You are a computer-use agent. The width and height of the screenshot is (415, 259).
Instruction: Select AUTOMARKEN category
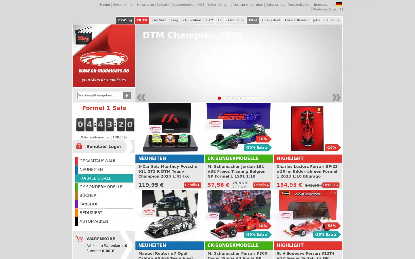click(104, 221)
